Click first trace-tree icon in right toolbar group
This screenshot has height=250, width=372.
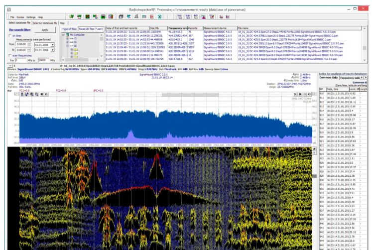coord(180,16)
